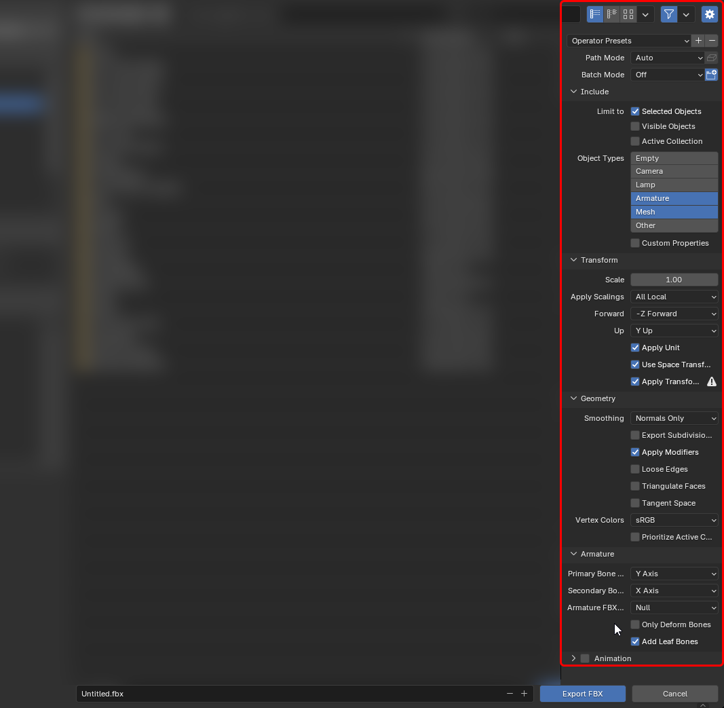The width and height of the screenshot is (724, 708).
Task: Enable Prioritize Active Color checkbox
Action: tap(635, 537)
